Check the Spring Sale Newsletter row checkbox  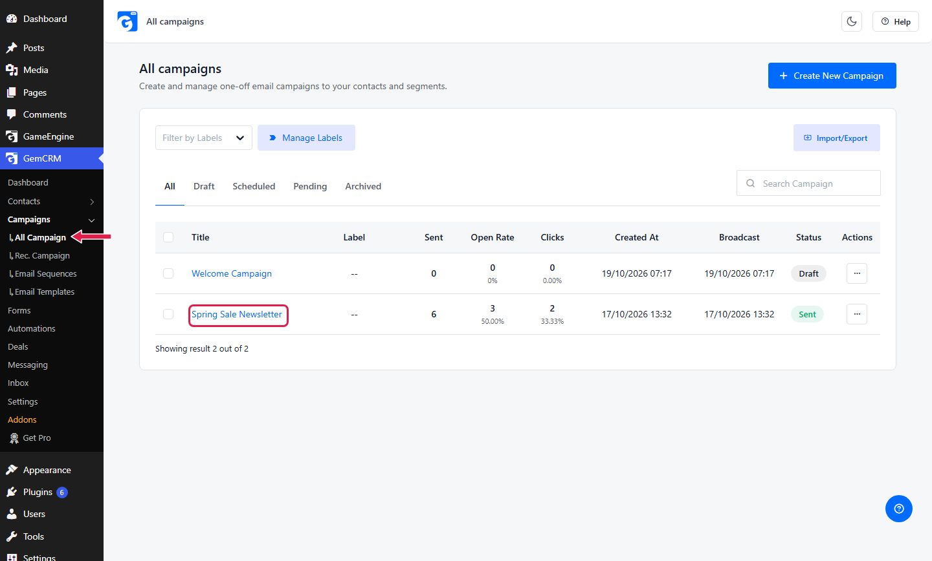[168, 314]
